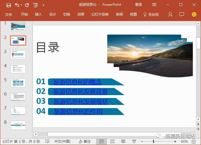
Task: Switch to Reading view icon
Action: (123, 142)
